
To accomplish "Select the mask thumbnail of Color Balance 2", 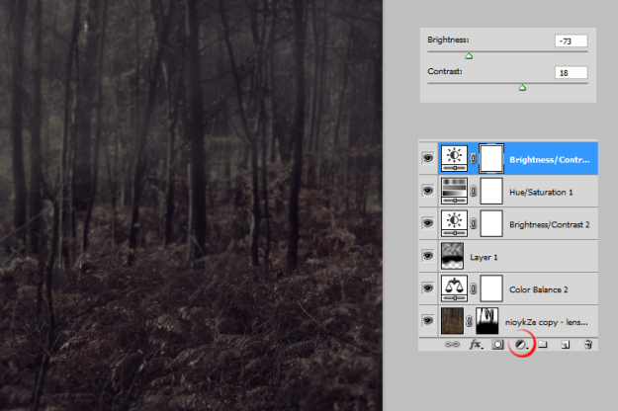I will pos(491,288).
